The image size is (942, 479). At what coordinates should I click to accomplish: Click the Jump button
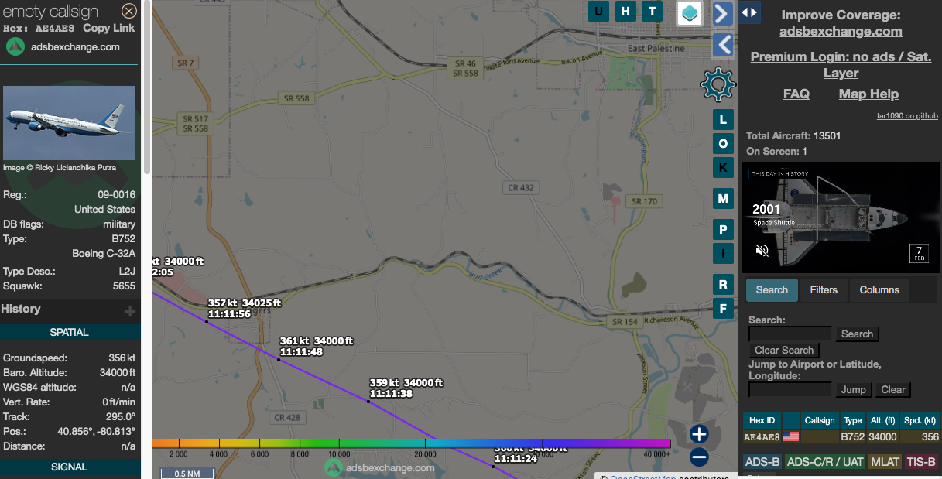click(x=854, y=389)
